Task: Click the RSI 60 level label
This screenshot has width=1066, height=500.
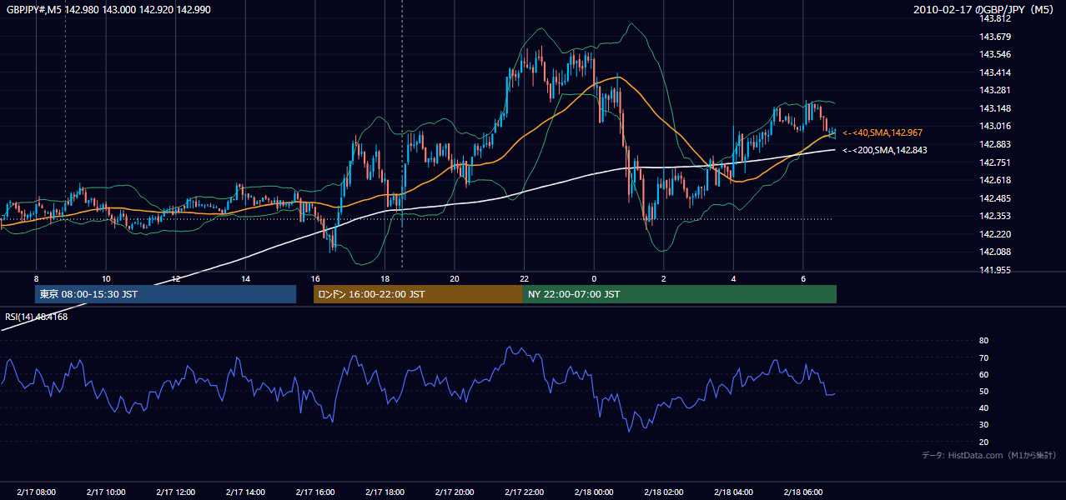Action: (x=983, y=374)
